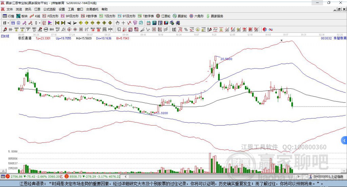Click the Up=19.7055 value label
Screen dimensions: 347x187
click(63, 38)
